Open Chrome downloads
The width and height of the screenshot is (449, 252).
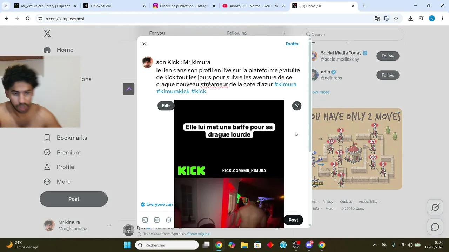(x=411, y=19)
